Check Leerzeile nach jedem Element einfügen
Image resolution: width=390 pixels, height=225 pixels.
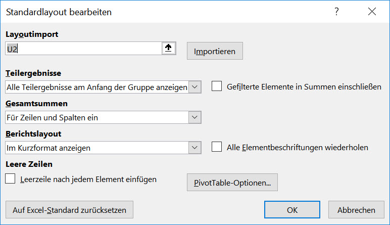(x=10, y=178)
